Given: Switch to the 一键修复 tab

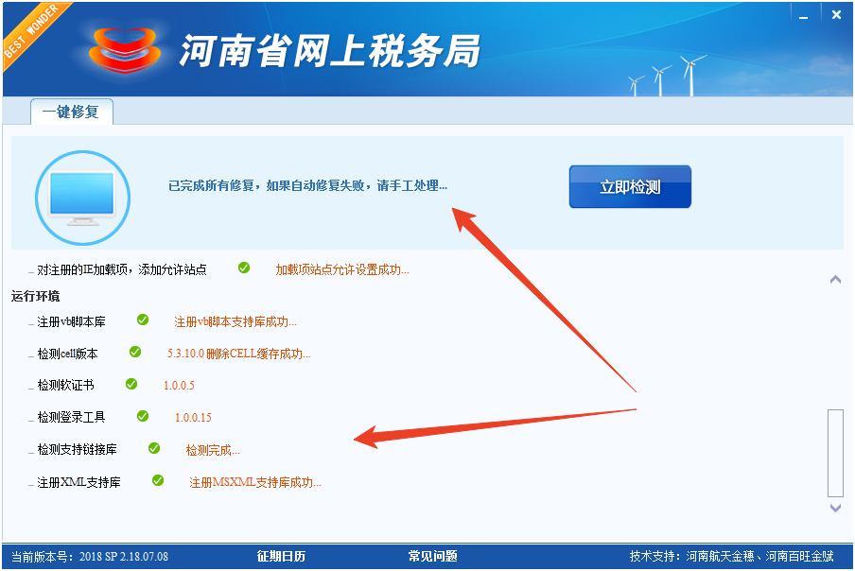Looking at the screenshot, I should [x=71, y=112].
